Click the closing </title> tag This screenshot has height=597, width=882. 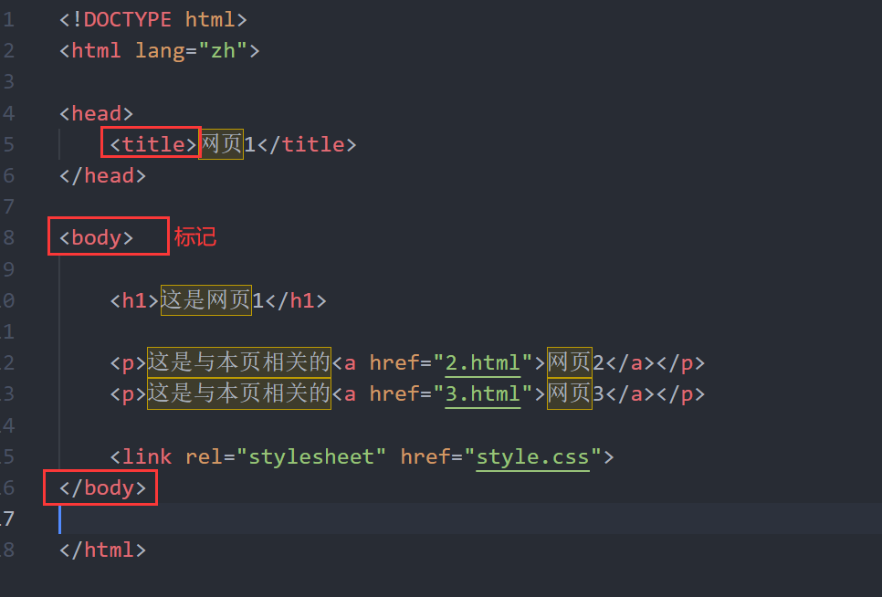pos(307,144)
